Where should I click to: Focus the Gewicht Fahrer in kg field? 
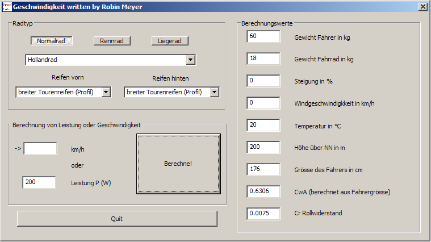coord(263,37)
